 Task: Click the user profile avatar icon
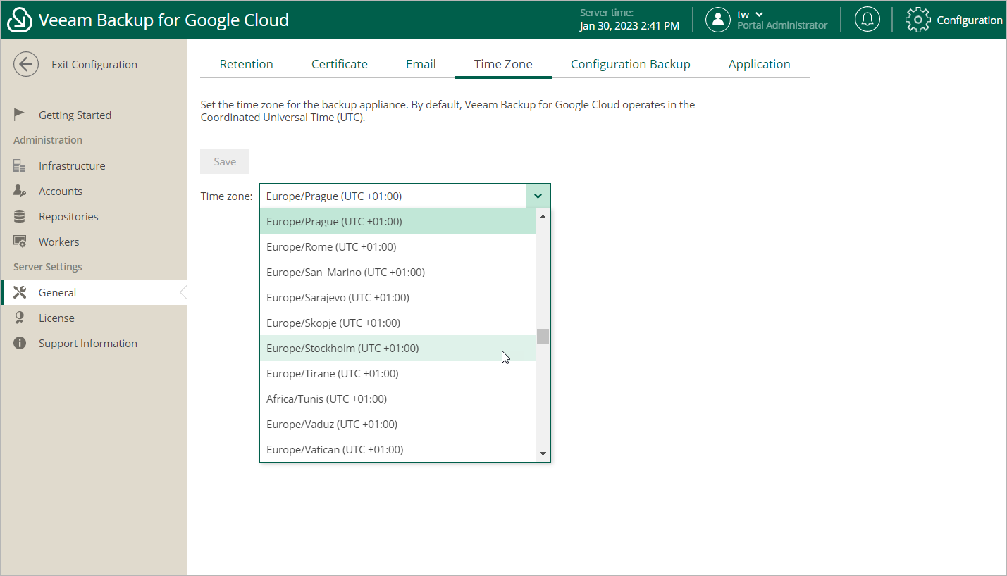(x=717, y=20)
